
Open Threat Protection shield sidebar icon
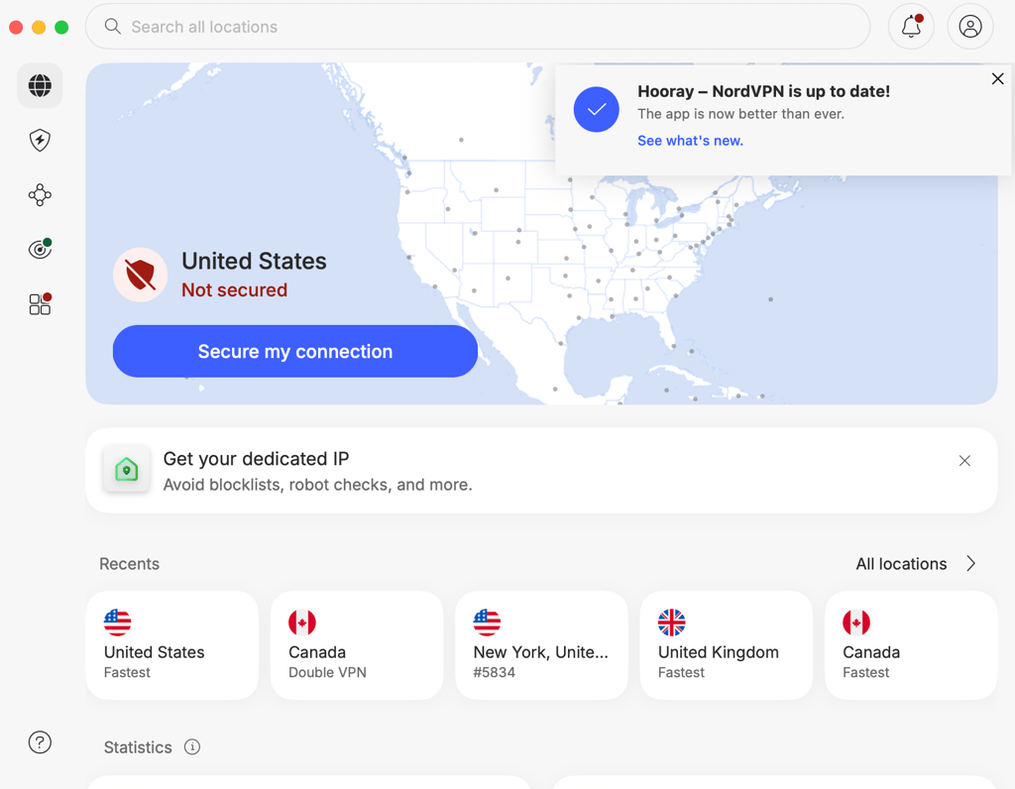click(40, 141)
